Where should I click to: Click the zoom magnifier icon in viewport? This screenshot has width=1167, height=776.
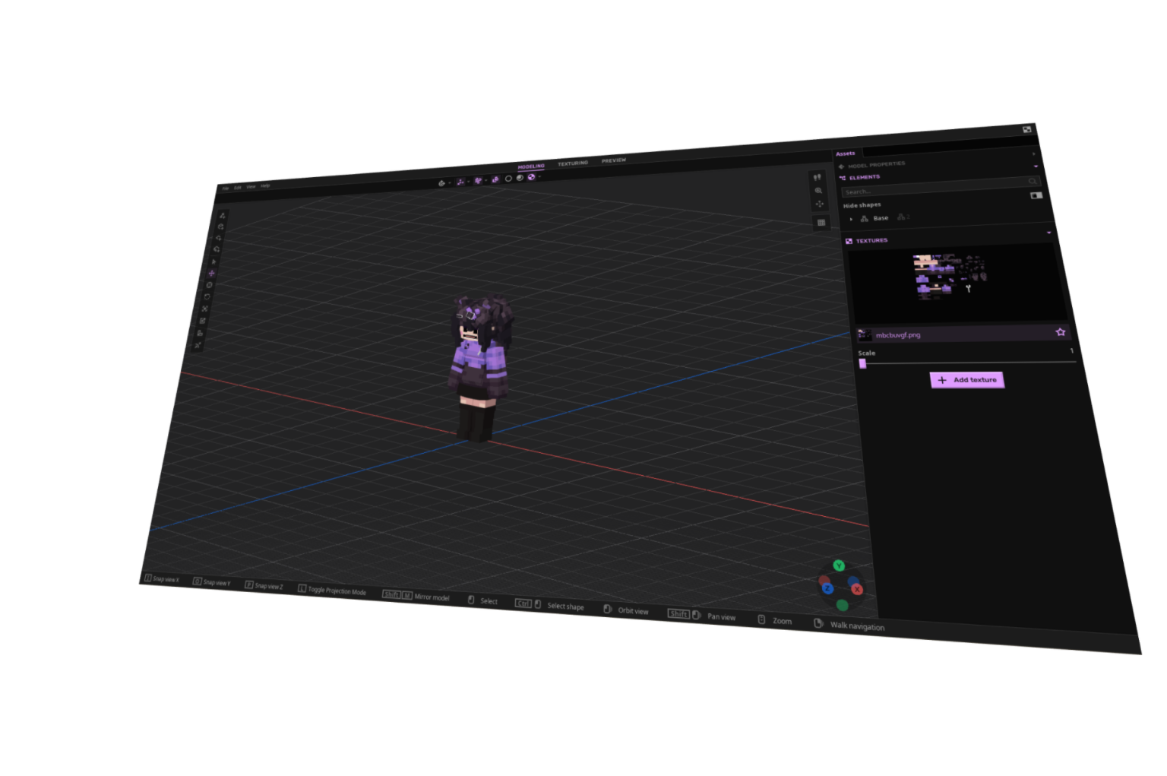818,191
